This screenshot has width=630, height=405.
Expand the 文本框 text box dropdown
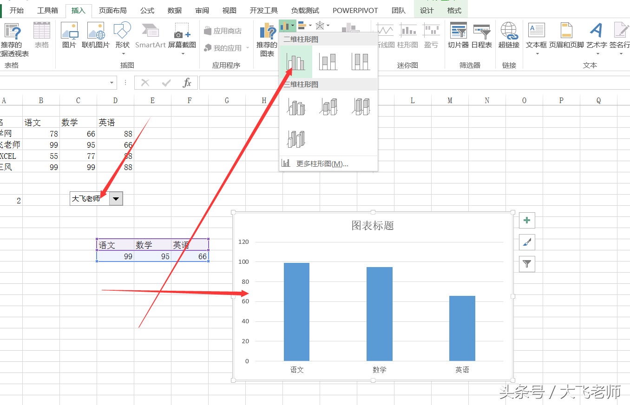[537, 54]
